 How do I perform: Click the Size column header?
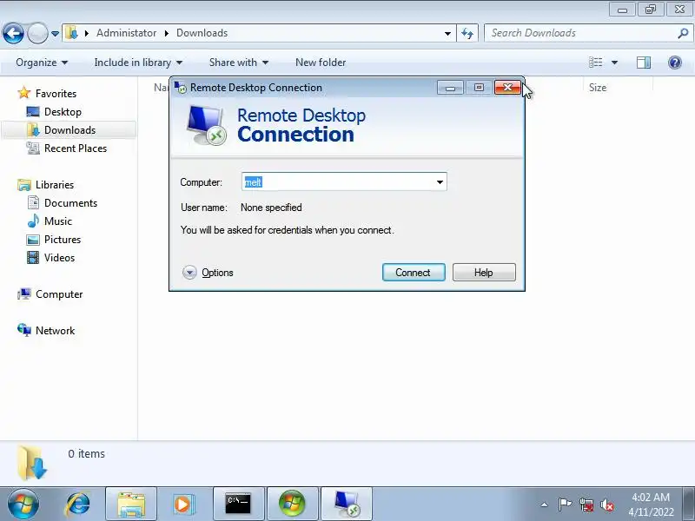coord(598,88)
